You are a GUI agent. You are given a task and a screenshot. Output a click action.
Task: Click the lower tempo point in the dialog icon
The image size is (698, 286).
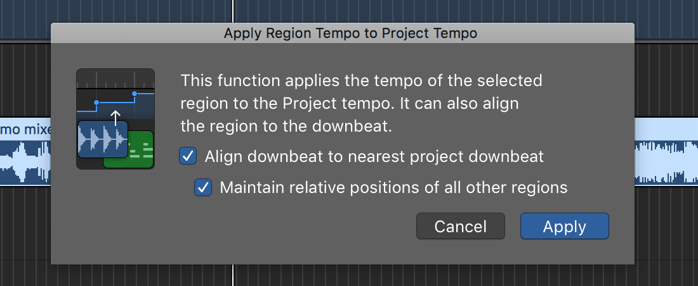(x=96, y=103)
